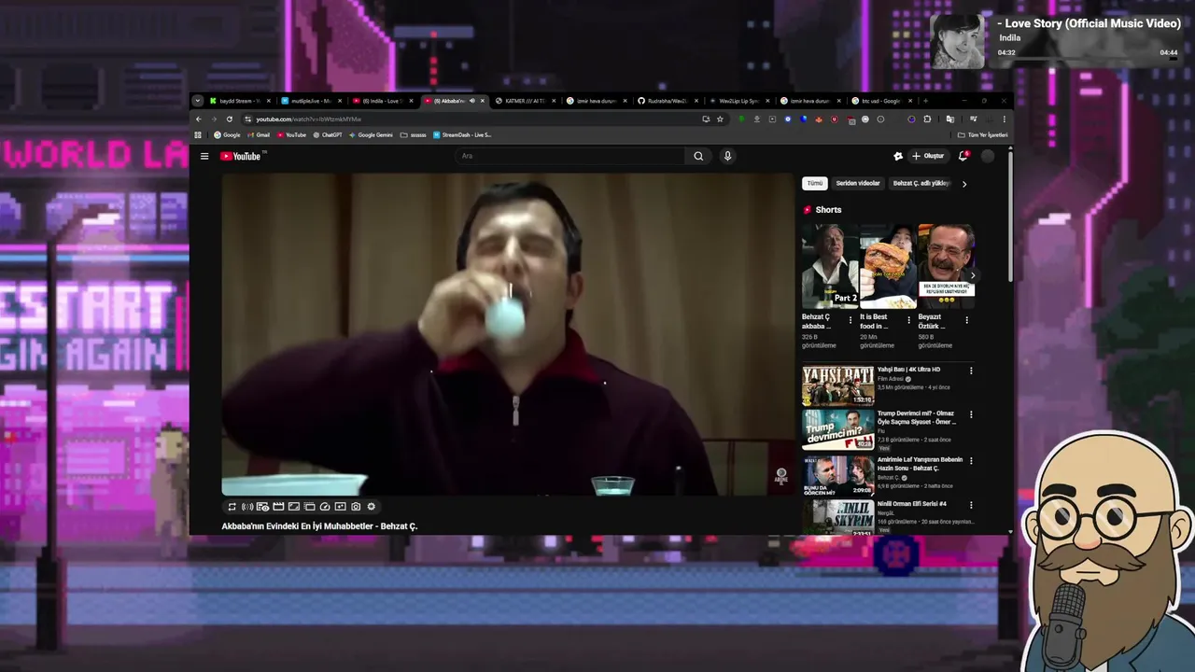Click the clapperboard icon under player
This screenshot has height=672, width=1195.
coord(278,507)
